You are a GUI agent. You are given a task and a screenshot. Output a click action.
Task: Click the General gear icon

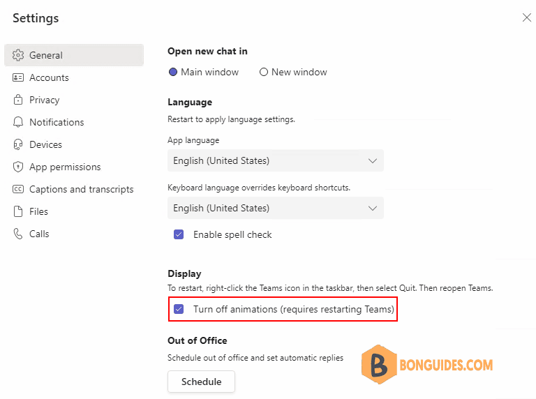[18, 55]
